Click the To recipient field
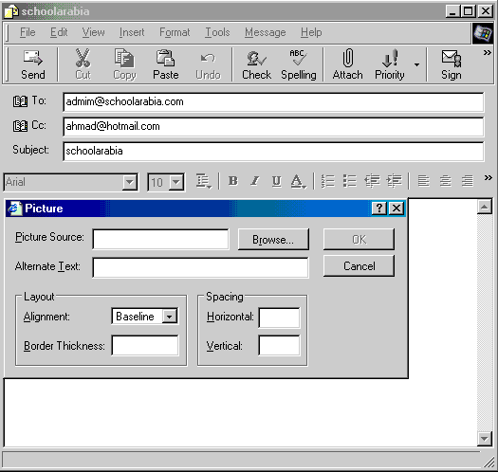The width and height of the screenshot is (498, 472). 273,102
